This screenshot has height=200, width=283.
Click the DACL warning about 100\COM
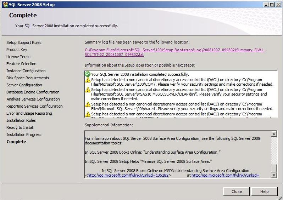(x=182, y=82)
